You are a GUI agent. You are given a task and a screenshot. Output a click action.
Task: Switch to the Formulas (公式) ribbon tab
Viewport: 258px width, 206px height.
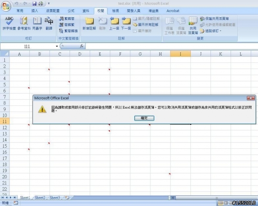click(x=71, y=11)
